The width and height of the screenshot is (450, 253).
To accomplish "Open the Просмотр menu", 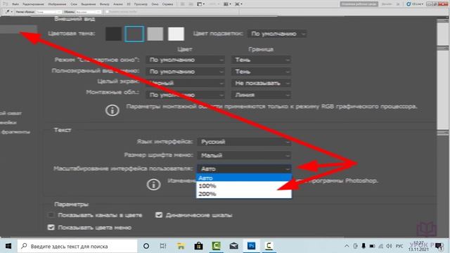I will [x=141, y=4].
